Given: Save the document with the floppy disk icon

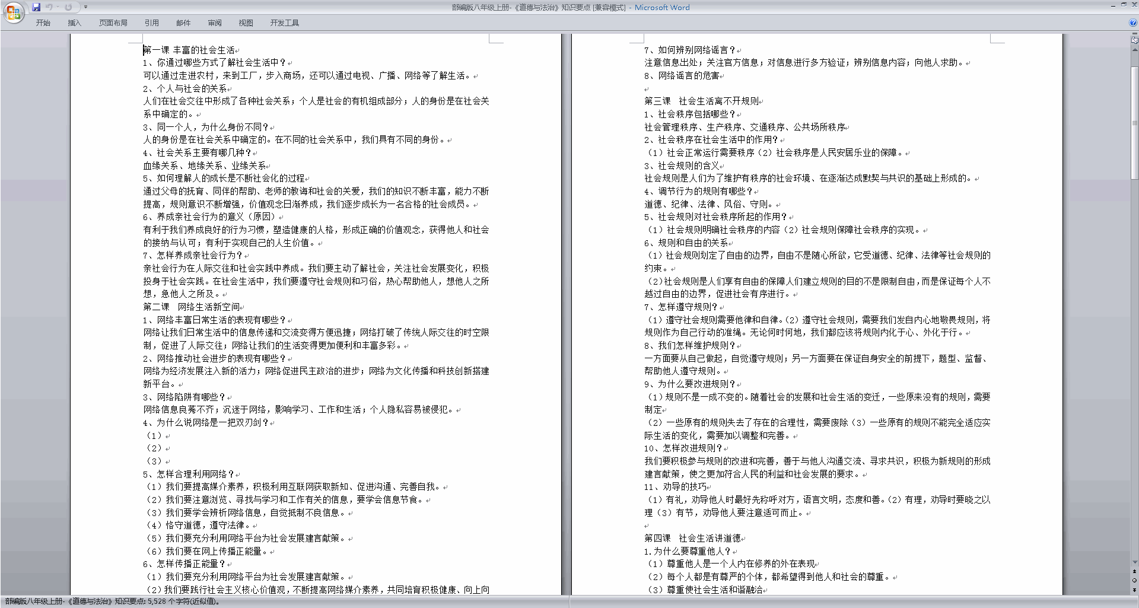Looking at the screenshot, I should pos(37,7).
